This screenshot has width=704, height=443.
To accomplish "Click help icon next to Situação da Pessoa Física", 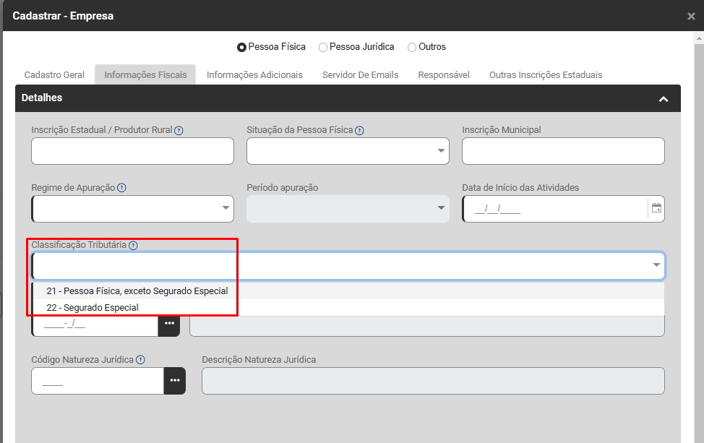I will pos(359,131).
